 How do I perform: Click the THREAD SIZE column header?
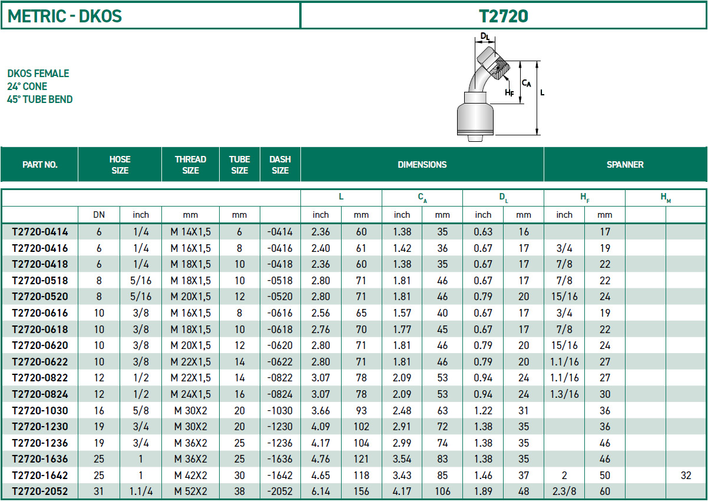click(x=190, y=165)
